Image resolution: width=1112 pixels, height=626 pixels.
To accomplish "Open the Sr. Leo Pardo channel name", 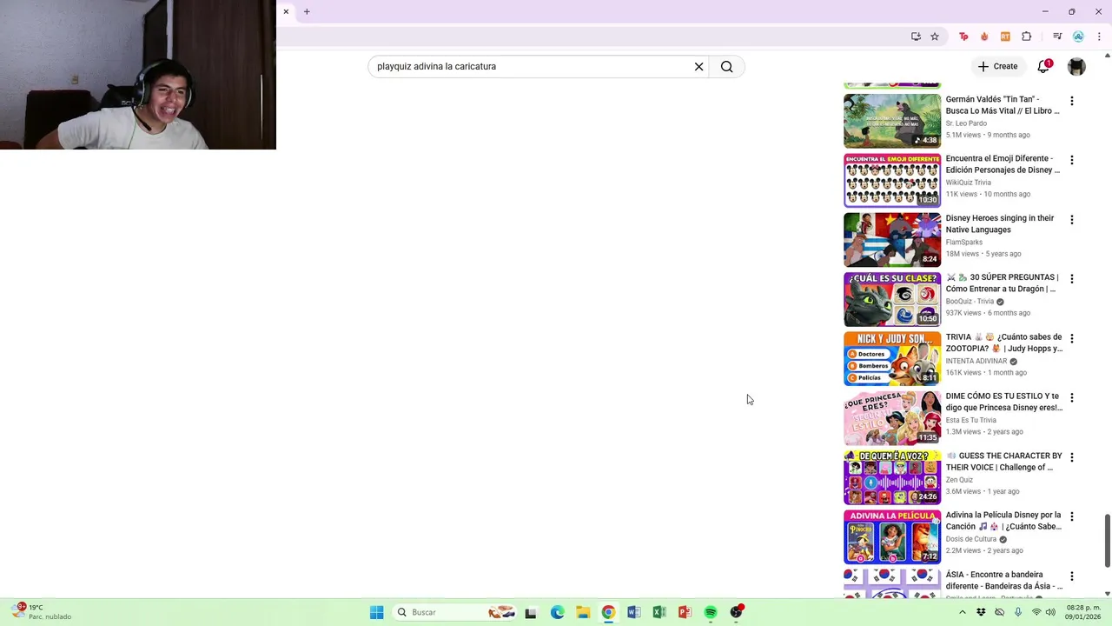I will [966, 123].
